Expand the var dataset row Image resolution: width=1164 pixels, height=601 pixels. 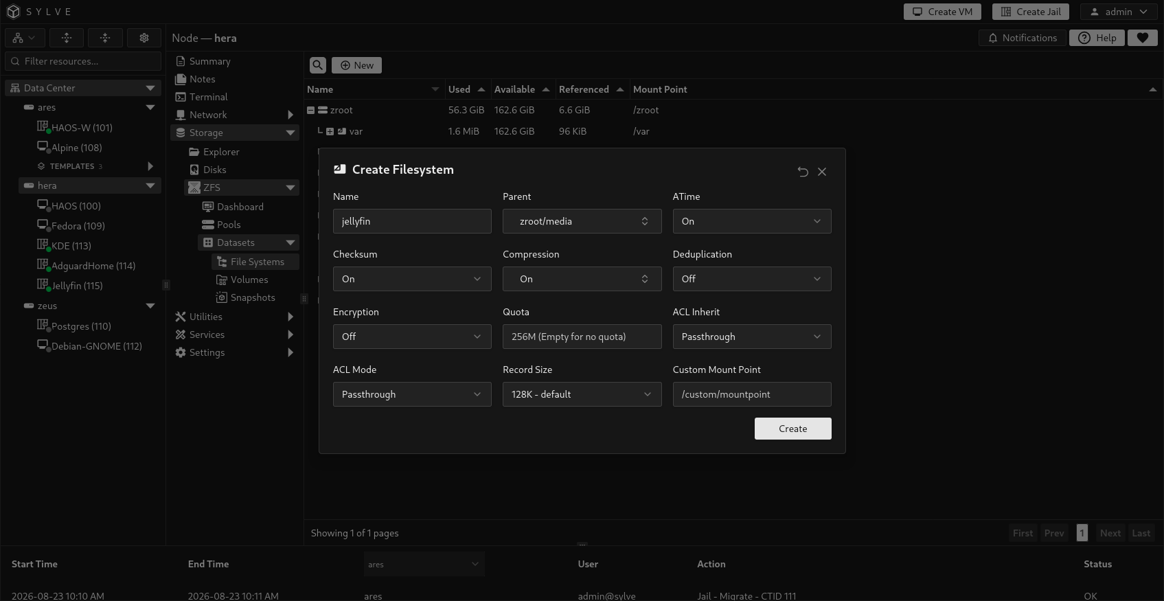coord(330,131)
